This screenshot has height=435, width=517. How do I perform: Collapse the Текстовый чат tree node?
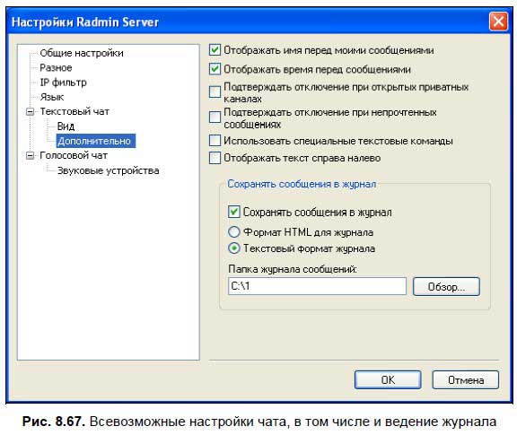(x=30, y=112)
